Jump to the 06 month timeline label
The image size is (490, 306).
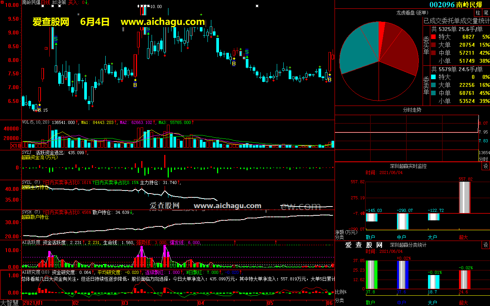click(330, 303)
